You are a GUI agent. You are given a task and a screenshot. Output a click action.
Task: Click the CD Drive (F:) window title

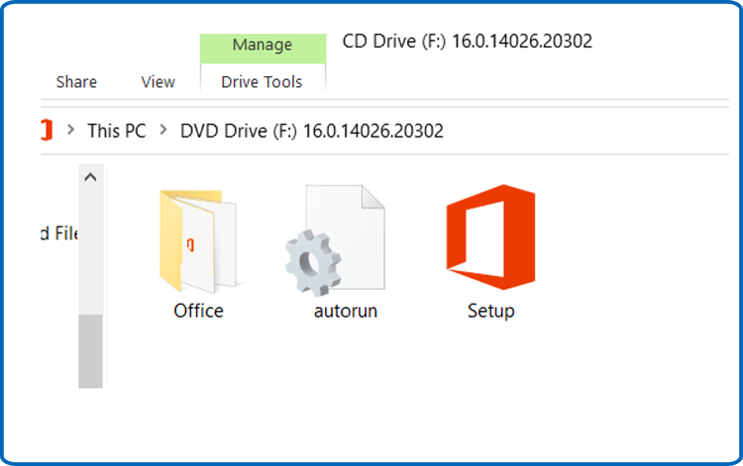coord(468,42)
